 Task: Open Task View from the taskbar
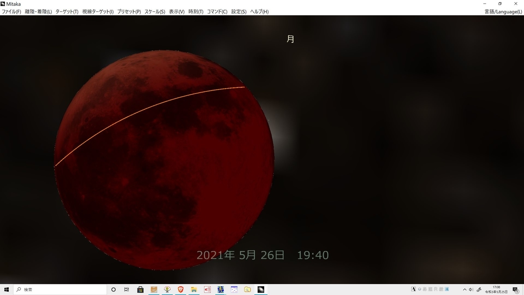[126, 289]
